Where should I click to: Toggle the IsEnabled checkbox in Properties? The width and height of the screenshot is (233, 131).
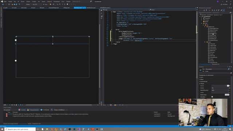coord(212,97)
